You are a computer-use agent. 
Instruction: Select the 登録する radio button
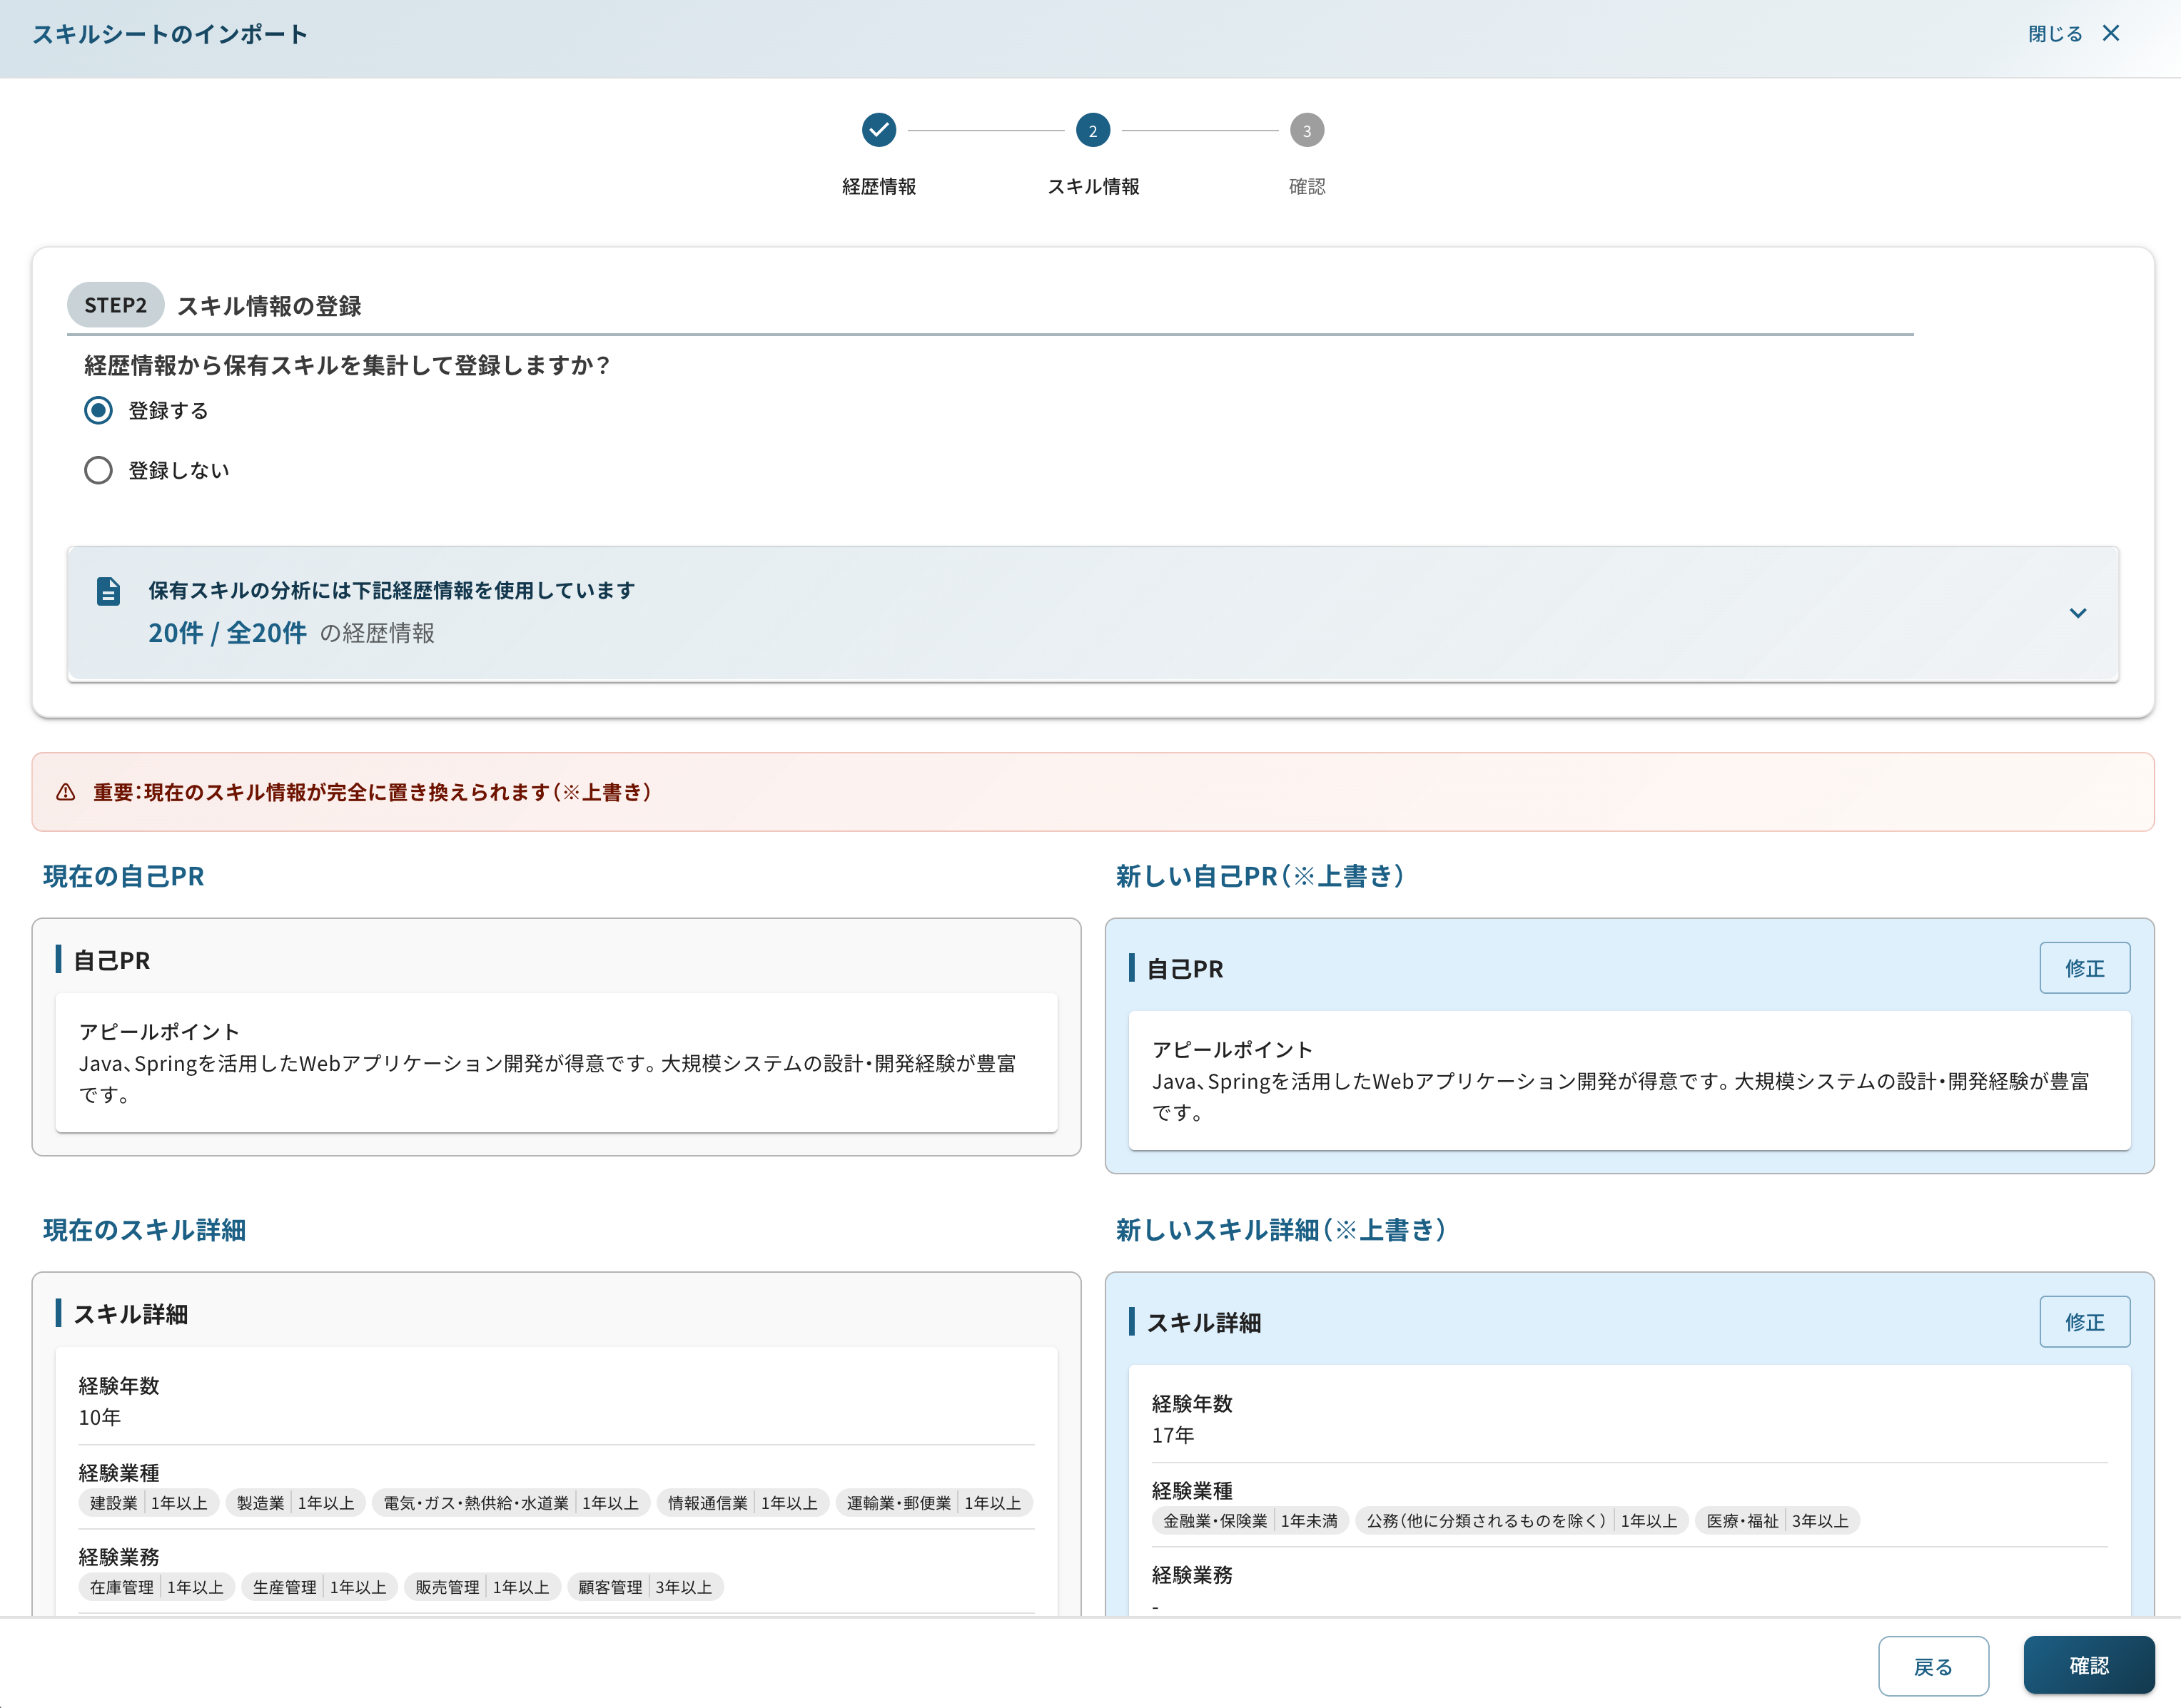click(98, 410)
